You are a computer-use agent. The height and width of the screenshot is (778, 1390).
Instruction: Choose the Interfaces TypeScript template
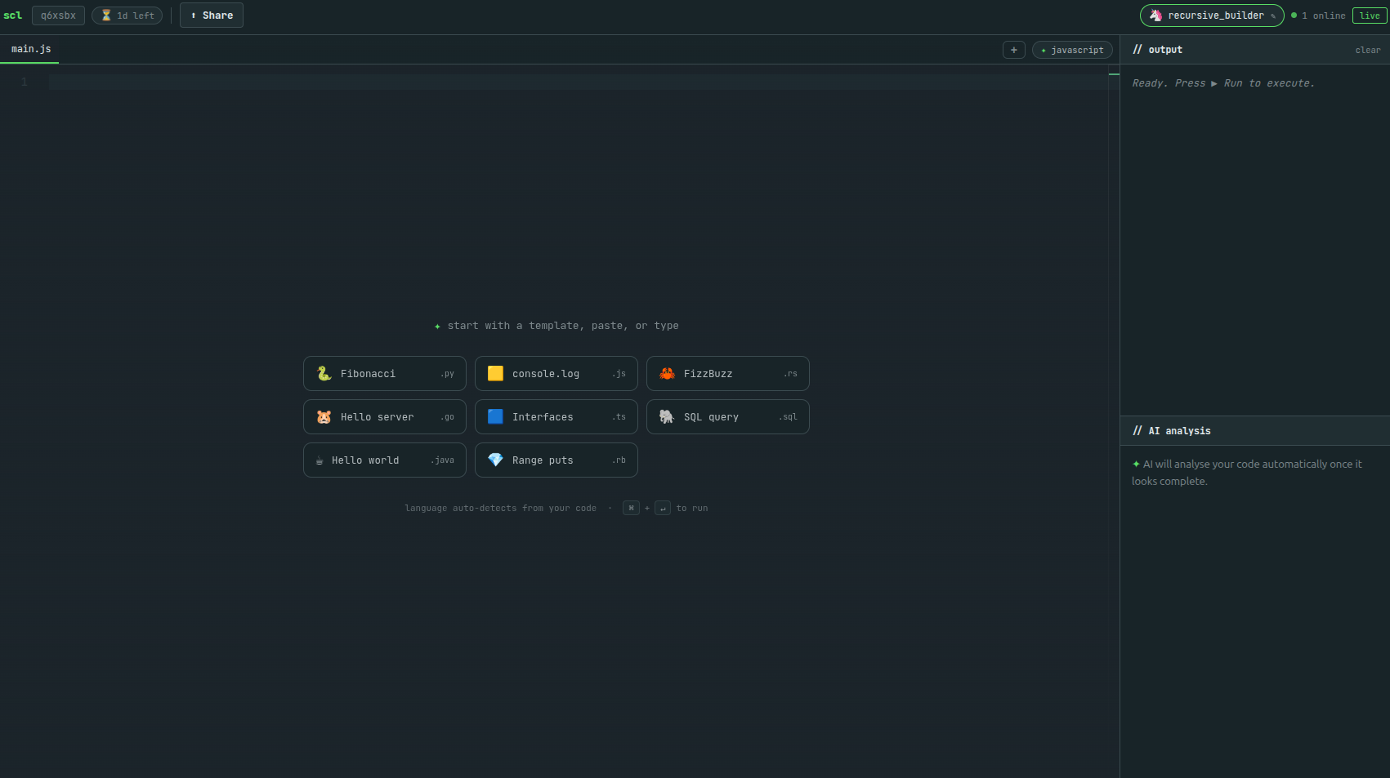tap(556, 417)
